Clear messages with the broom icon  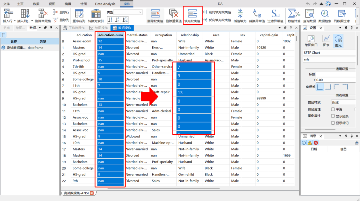click(357, 143)
